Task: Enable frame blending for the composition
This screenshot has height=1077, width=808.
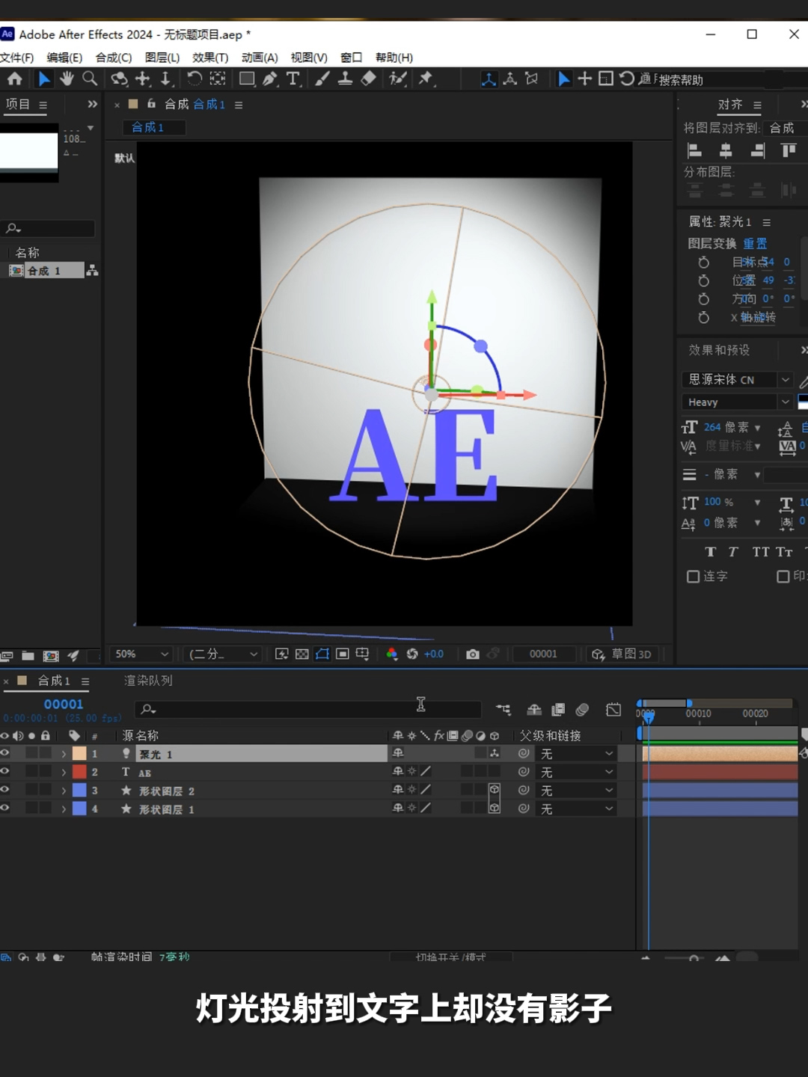Action: 558,709
